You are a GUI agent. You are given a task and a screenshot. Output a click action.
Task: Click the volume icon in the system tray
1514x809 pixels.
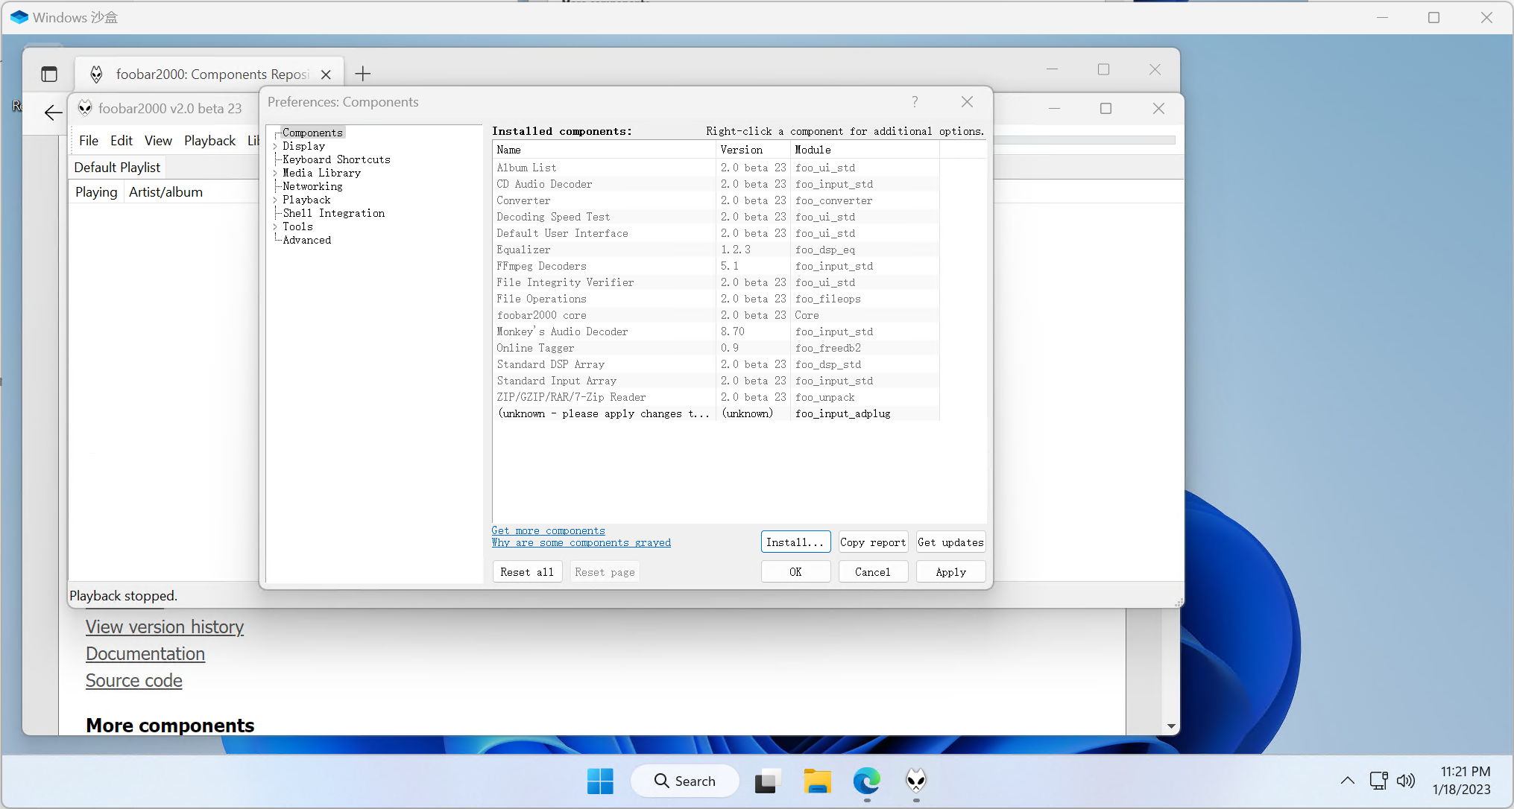pyautogui.click(x=1405, y=781)
